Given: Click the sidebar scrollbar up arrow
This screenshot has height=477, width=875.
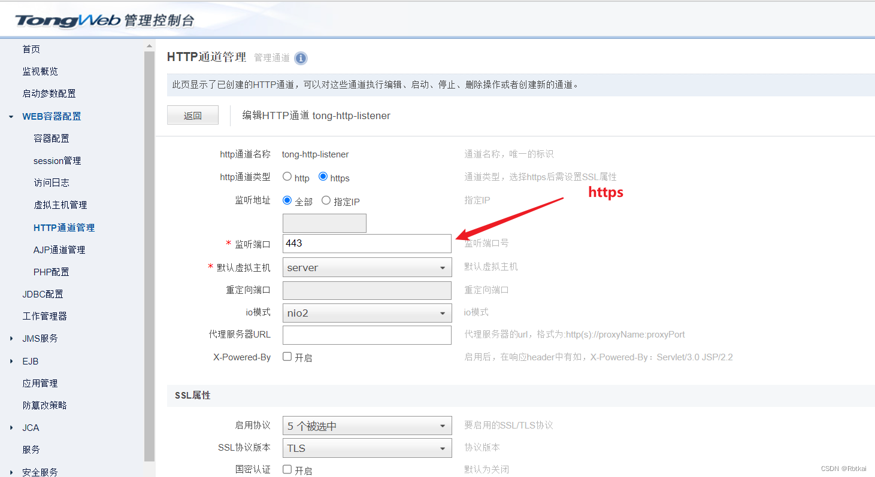Looking at the screenshot, I should coord(149,46).
